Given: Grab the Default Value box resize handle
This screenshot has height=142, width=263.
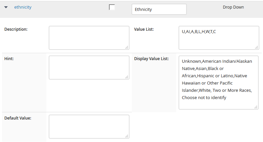Looking at the screenshot, I should (x=127, y=136).
